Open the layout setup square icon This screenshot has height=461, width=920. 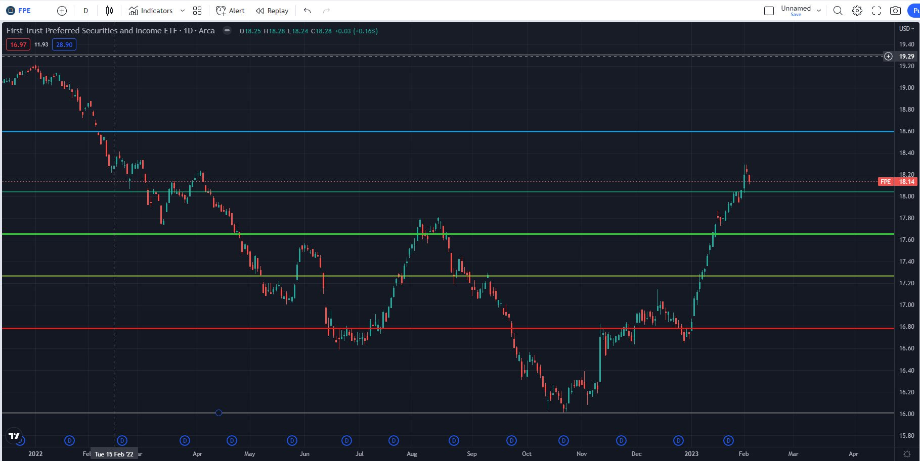tap(769, 11)
